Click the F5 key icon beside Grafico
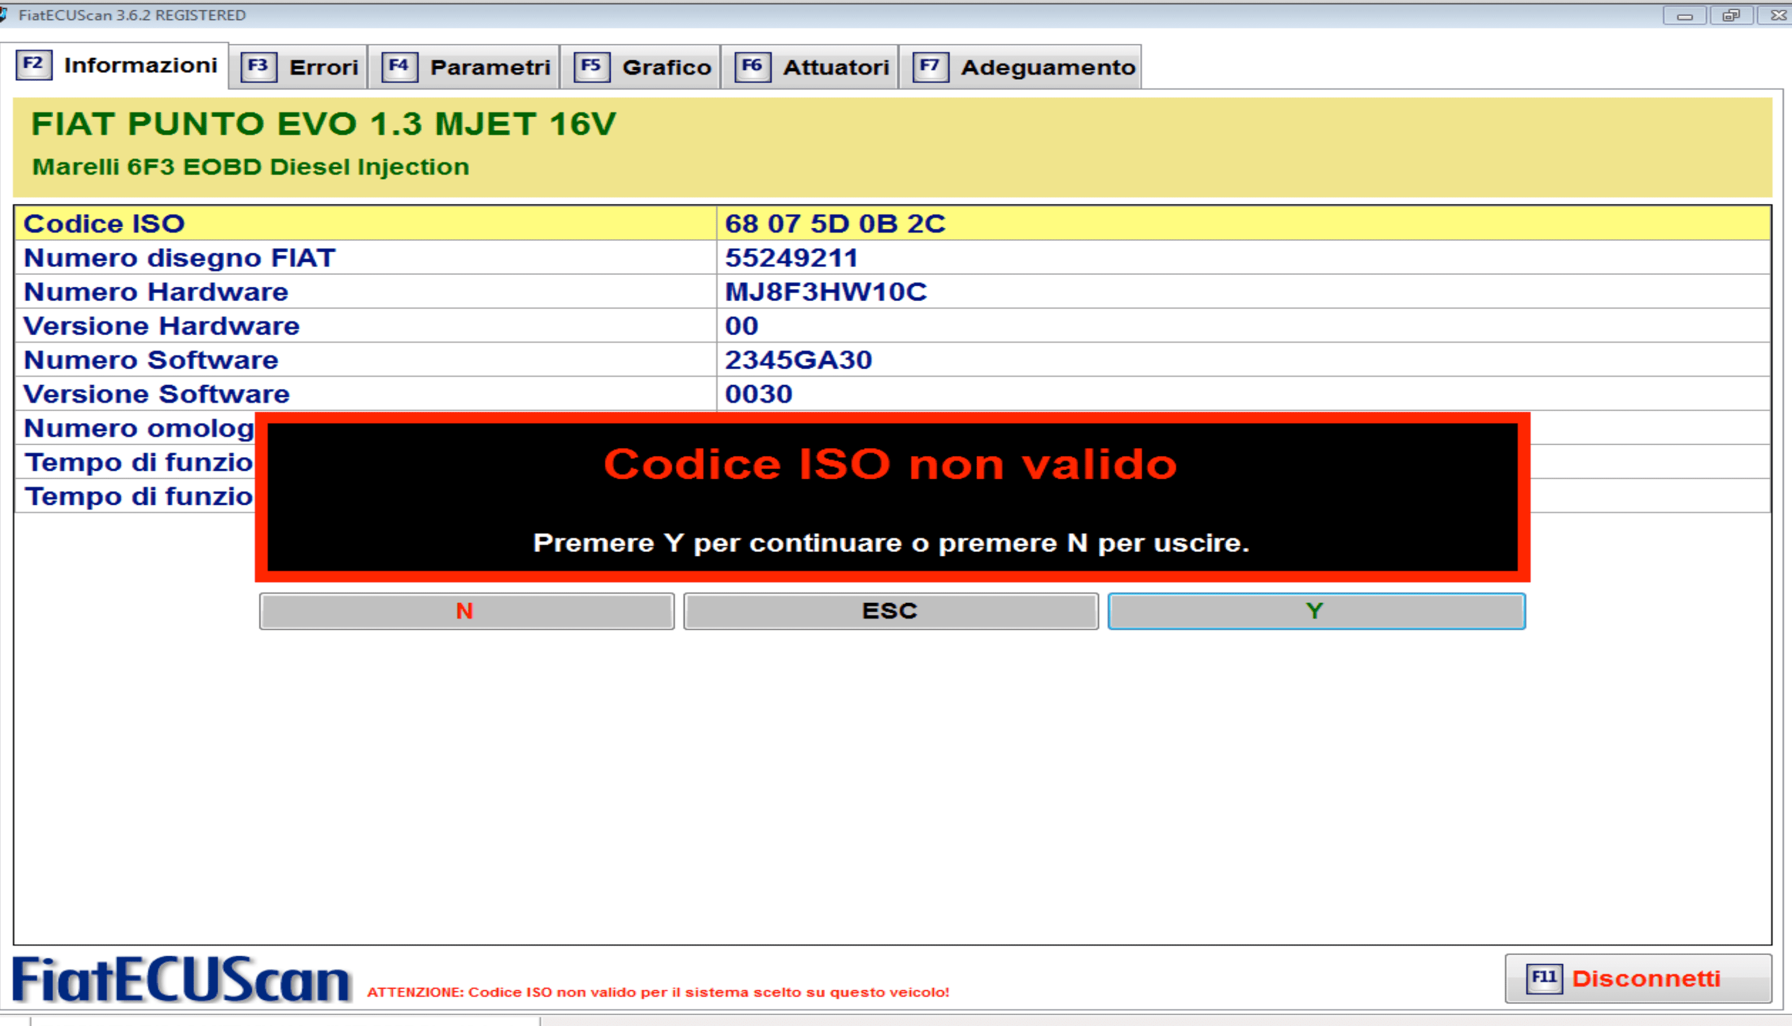The width and height of the screenshot is (1792, 1026). coord(591,67)
